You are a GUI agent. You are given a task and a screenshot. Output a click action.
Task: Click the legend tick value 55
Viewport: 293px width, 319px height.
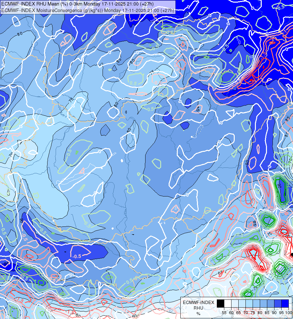[224, 313]
